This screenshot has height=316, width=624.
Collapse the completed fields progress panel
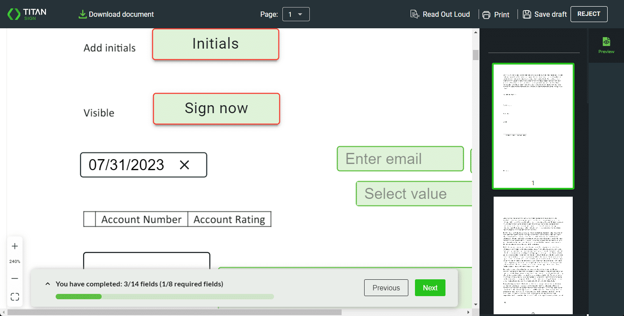tap(48, 284)
